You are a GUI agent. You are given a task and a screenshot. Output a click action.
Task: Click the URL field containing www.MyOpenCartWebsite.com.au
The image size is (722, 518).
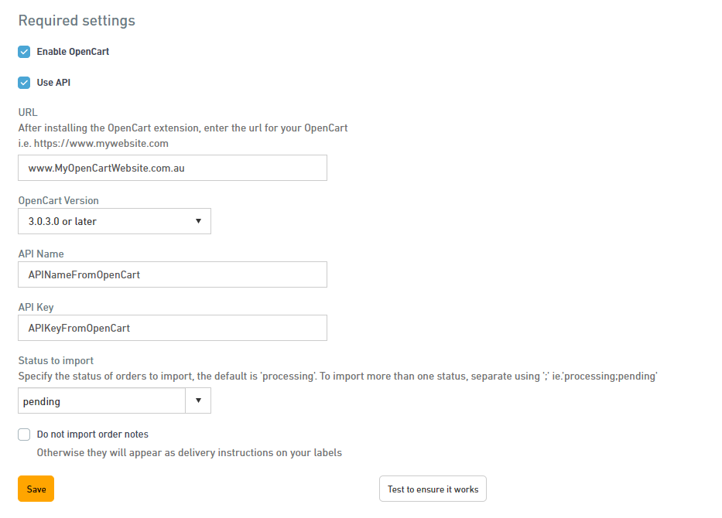point(172,168)
